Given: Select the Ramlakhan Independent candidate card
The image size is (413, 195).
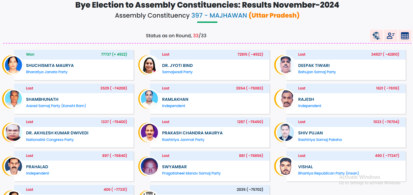Looking at the screenshot, I should 210,102.
